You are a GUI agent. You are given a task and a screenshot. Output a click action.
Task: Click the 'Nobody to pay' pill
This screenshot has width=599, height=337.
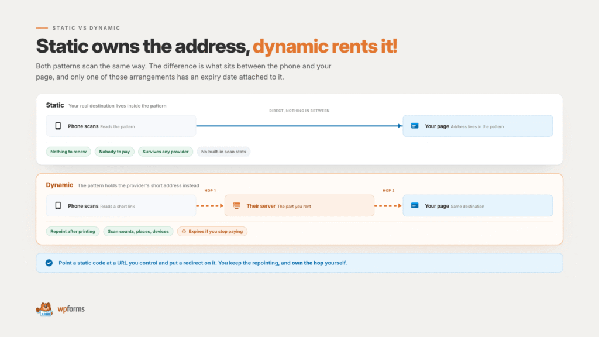(x=114, y=152)
